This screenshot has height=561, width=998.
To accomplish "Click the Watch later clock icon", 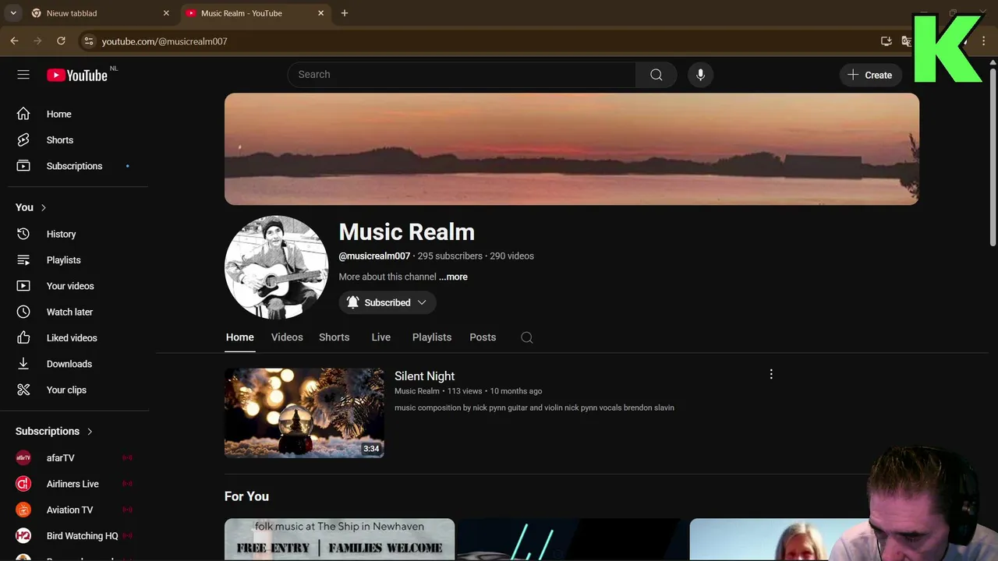I will point(23,312).
